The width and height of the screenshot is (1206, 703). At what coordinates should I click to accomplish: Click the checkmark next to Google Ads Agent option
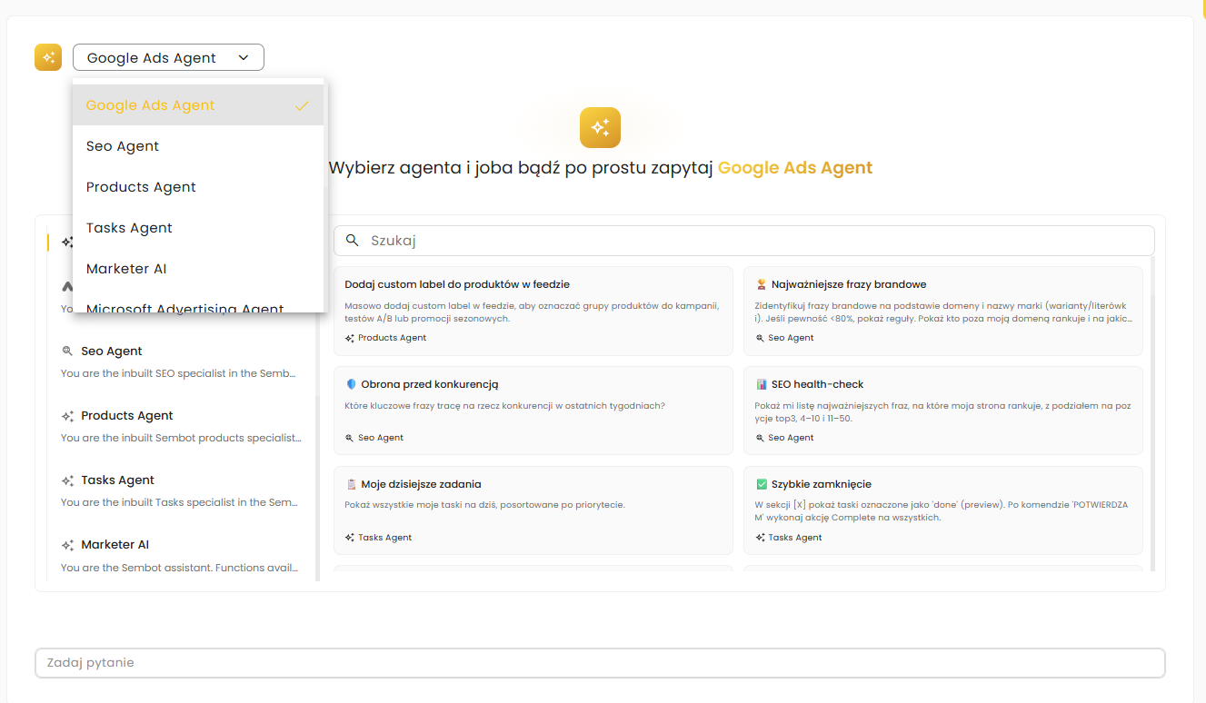click(x=302, y=105)
